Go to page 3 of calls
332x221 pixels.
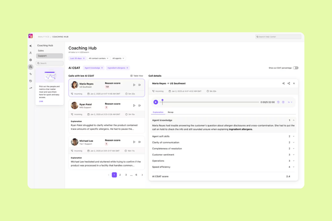click(x=126, y=175)
